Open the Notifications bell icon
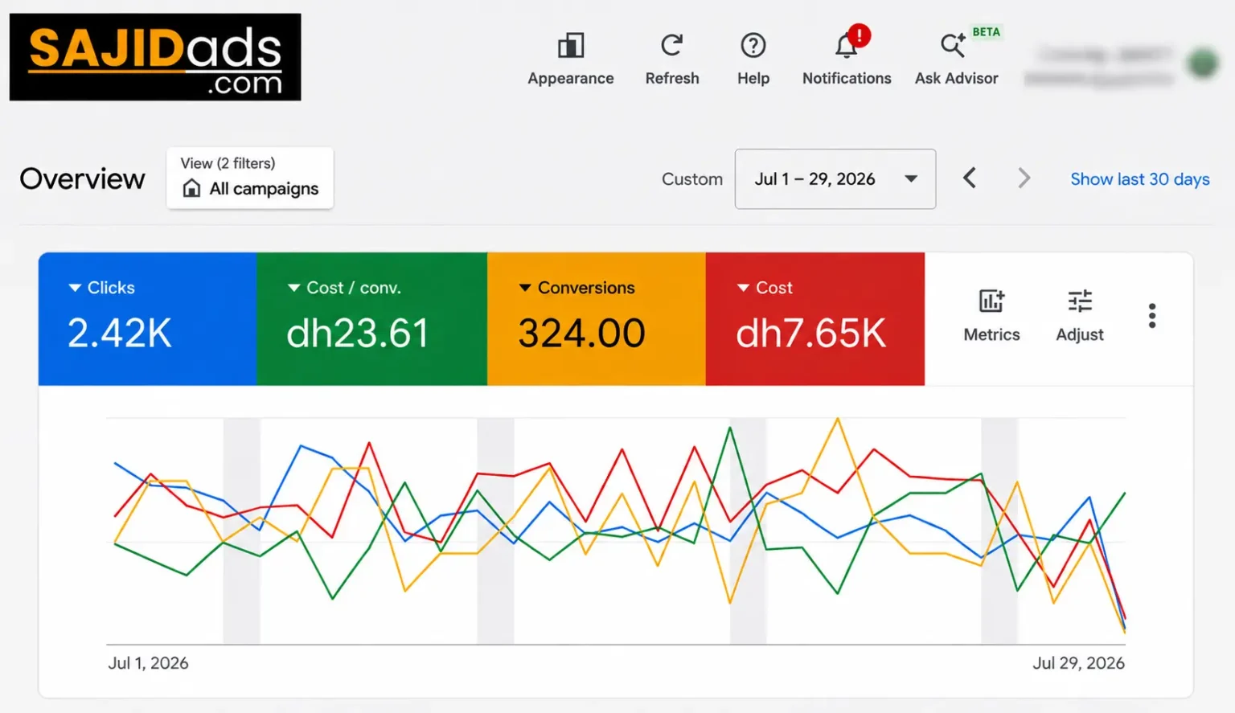The image size is (1235, 713). point(845,46)
